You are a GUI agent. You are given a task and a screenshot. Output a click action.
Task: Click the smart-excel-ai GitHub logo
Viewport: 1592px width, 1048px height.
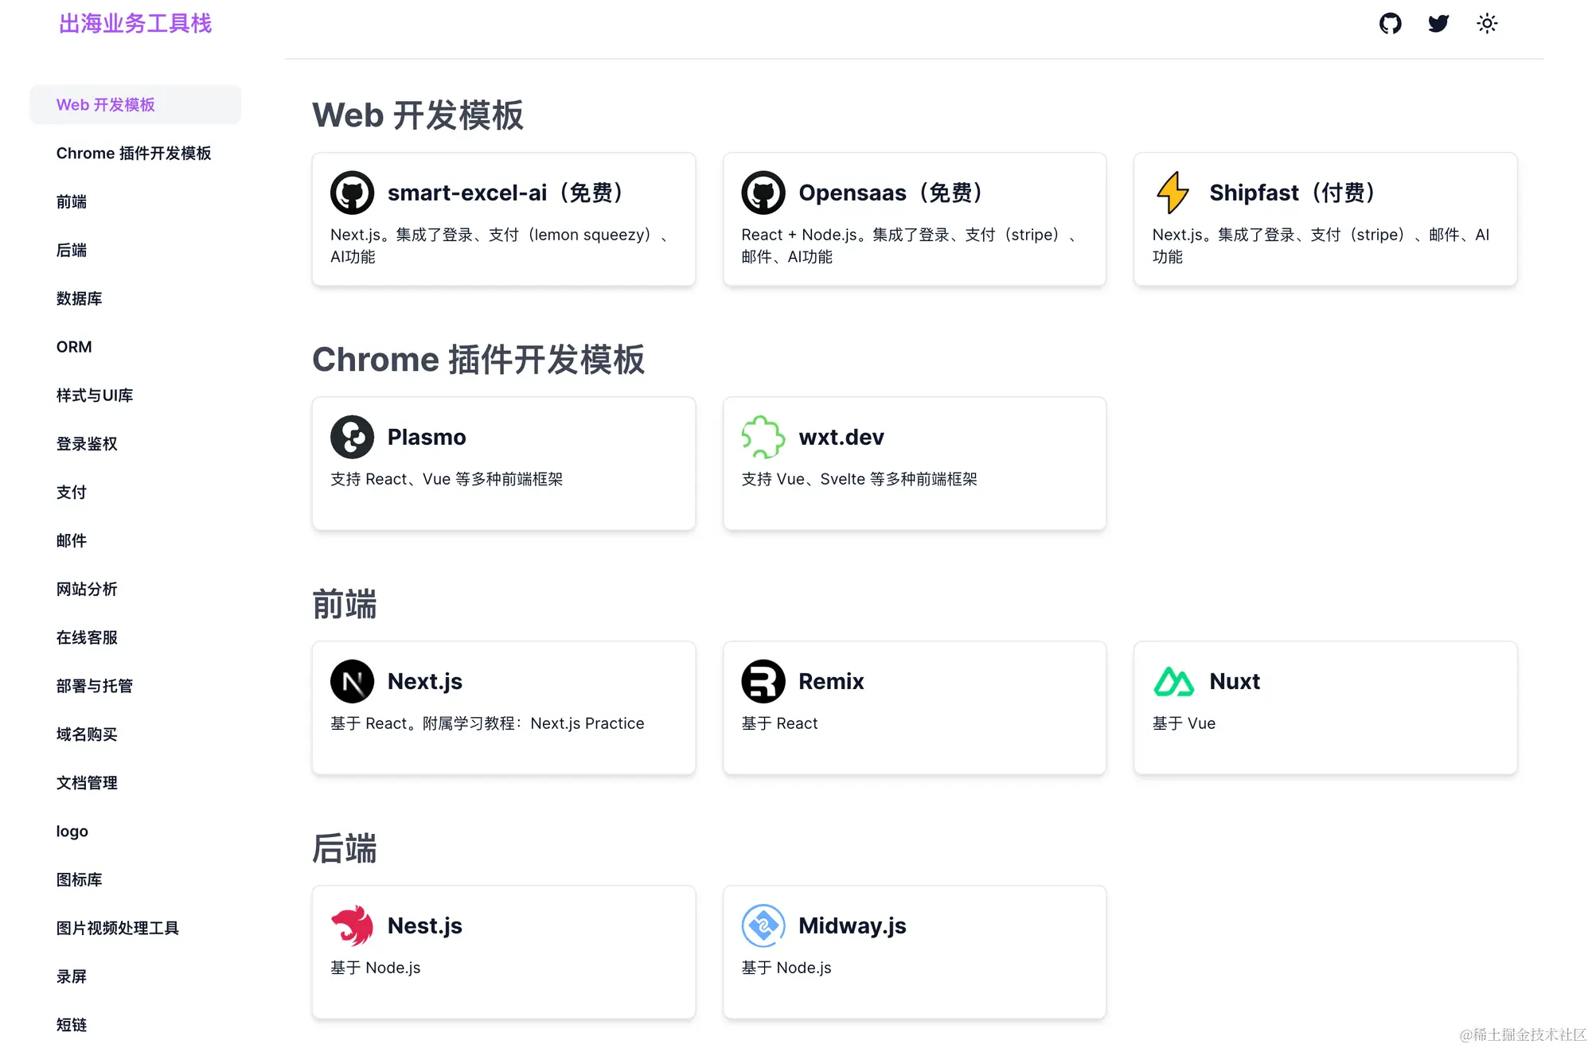pos(352,193)
